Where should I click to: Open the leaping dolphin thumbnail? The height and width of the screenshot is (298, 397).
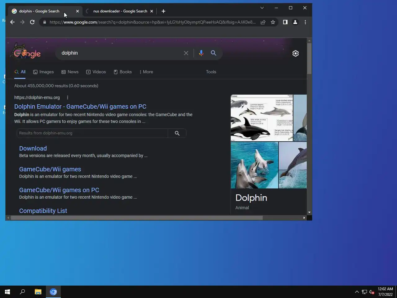293,165
